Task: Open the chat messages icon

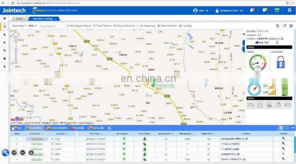Action: click(265, 10)
